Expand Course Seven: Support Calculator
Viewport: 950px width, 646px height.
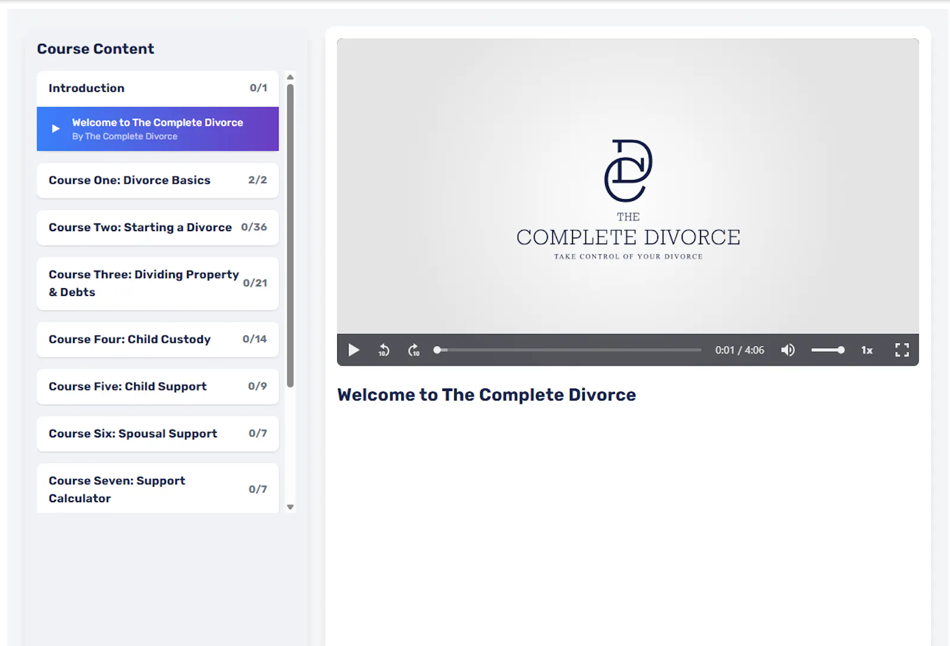point(158,489)
